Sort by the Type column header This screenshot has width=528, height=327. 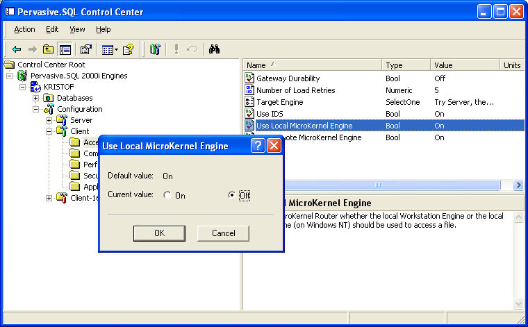tap(406, 65)
